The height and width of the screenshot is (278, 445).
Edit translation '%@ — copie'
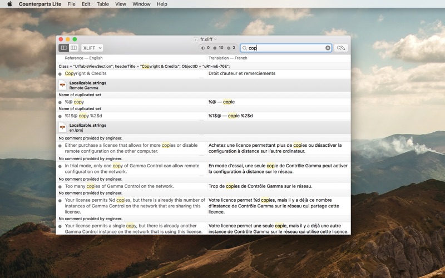tap(221, 102)
